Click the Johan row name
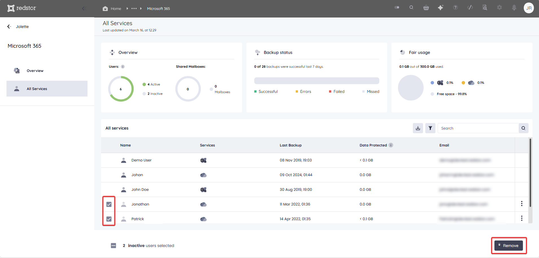539x258 pixels. click(137, 175)
